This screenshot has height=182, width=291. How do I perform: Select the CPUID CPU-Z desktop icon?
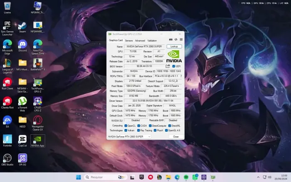pos(38,104)
